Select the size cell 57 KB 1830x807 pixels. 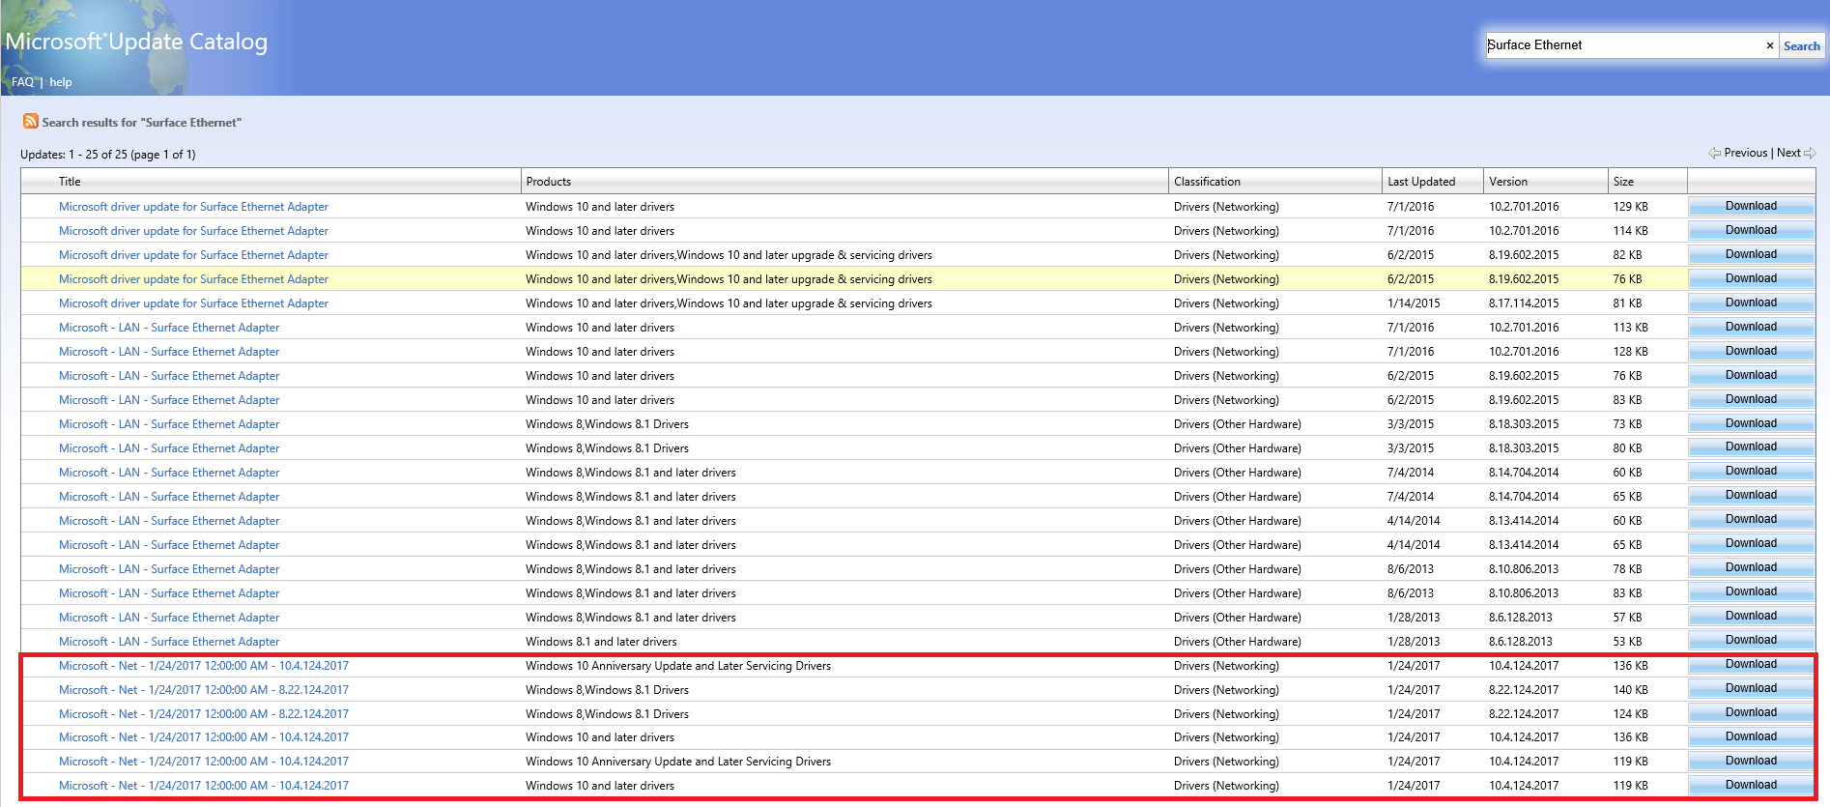click(x=1627, y=618)
